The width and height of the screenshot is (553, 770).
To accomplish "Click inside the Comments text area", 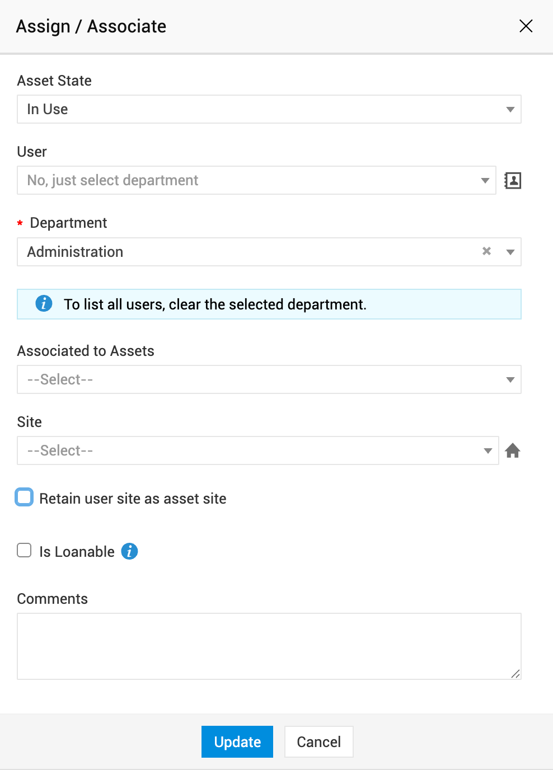I will (269, 646).
